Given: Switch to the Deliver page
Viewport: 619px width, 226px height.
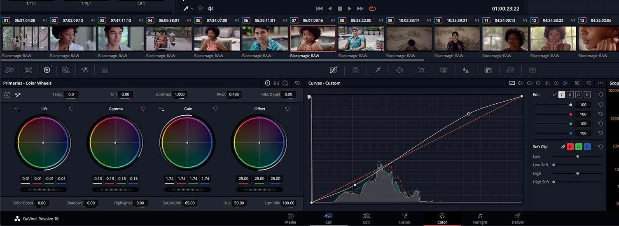Looking at the screenshot, I should click(518, 218).
